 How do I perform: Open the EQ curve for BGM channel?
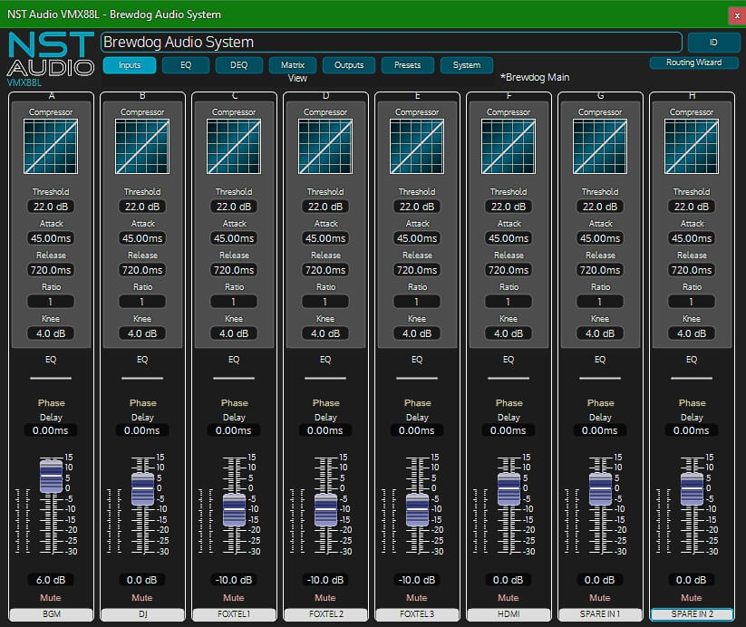coord(51,378)
